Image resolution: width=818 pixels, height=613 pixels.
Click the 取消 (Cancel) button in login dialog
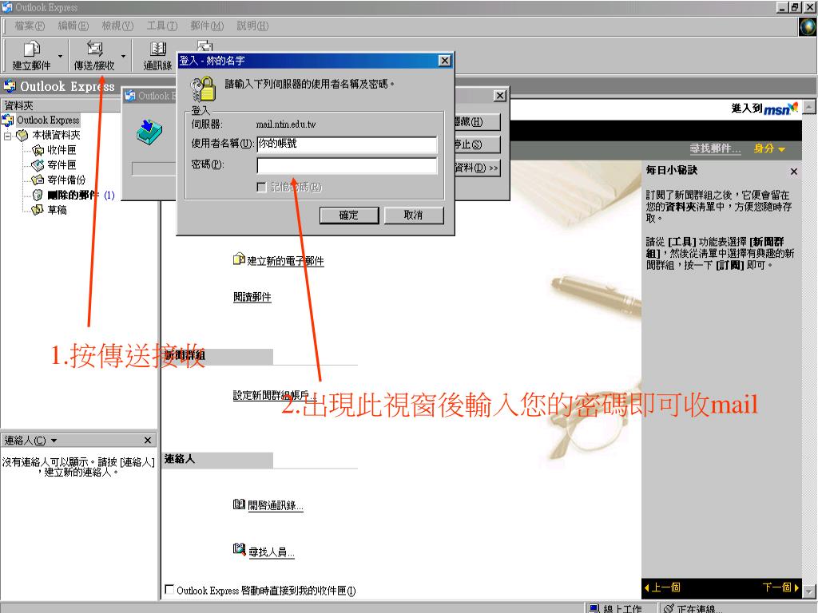click(414, 216)
